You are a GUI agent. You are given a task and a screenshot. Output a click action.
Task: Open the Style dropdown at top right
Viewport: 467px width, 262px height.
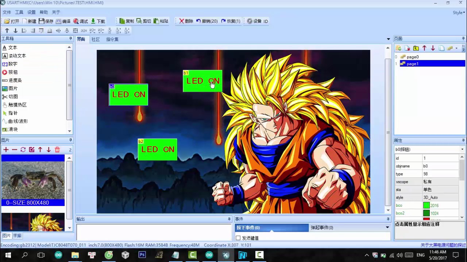pos(459,12)
